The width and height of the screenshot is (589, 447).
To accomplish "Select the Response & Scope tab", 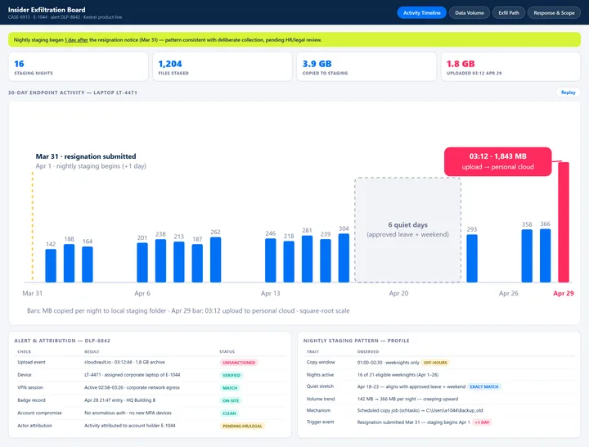I will pos(554,13).
